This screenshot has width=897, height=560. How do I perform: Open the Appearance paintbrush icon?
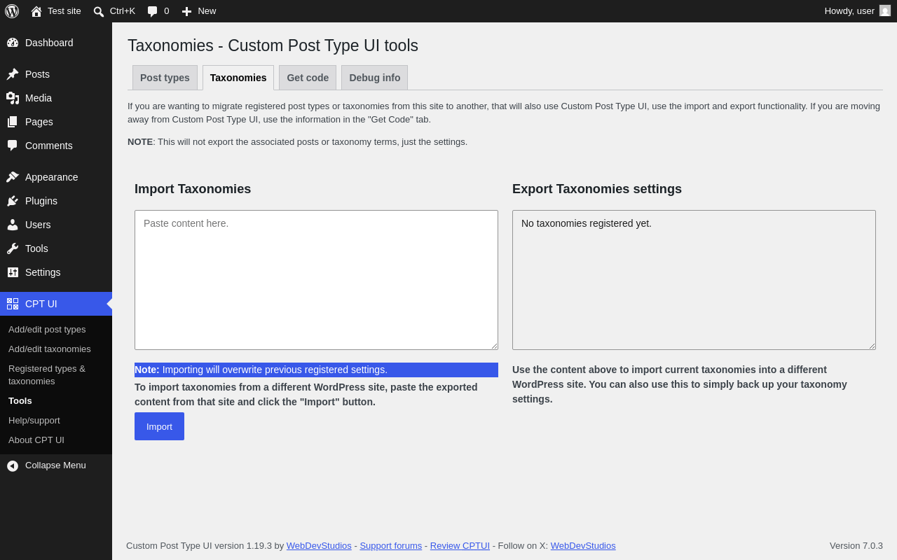(13, 177)
